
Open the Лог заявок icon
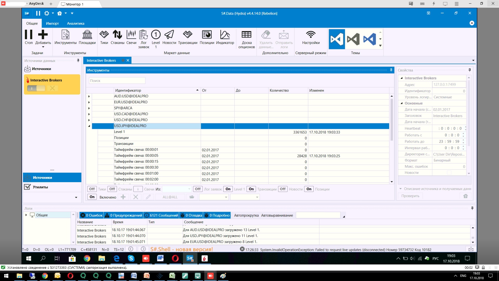tap(143, 35)
